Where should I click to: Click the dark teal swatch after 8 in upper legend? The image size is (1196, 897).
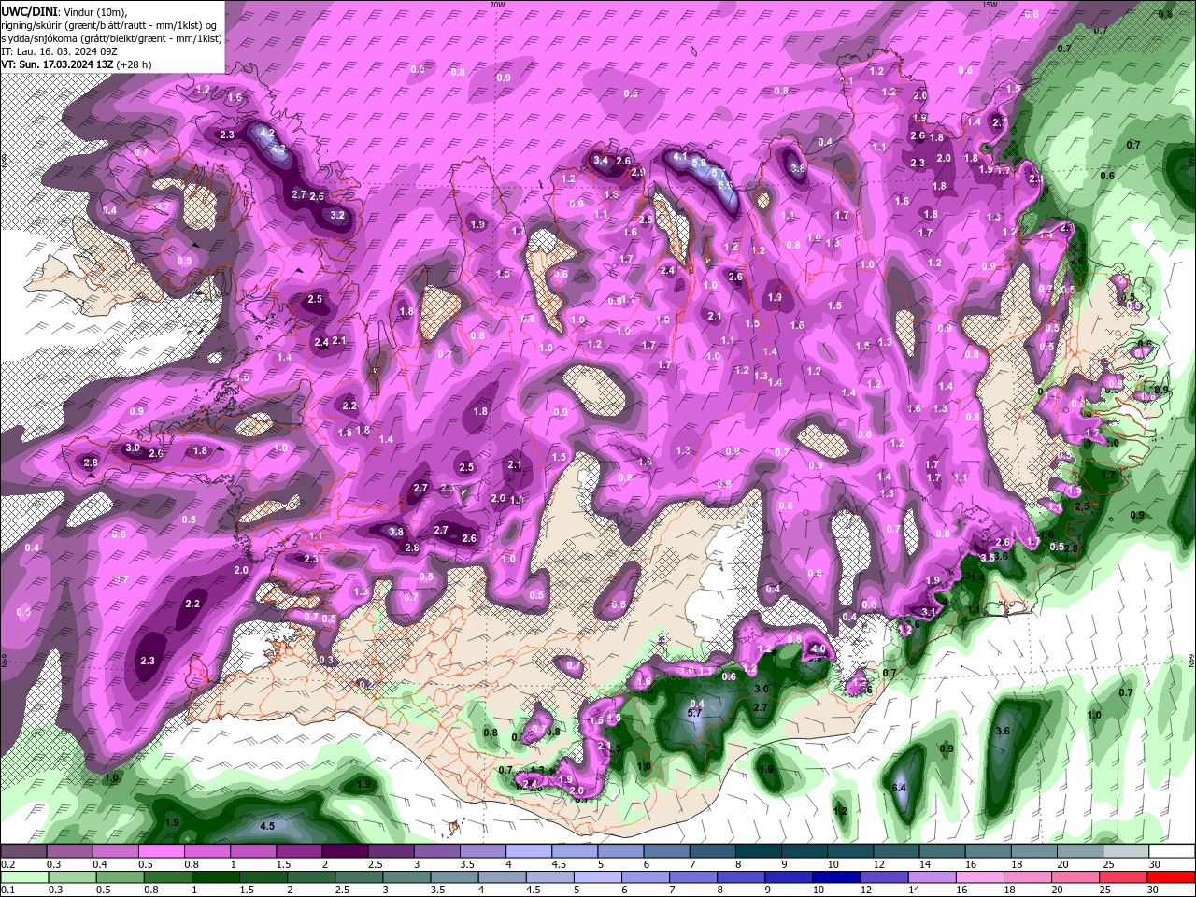pyautogui.click(x=759, y=851)
